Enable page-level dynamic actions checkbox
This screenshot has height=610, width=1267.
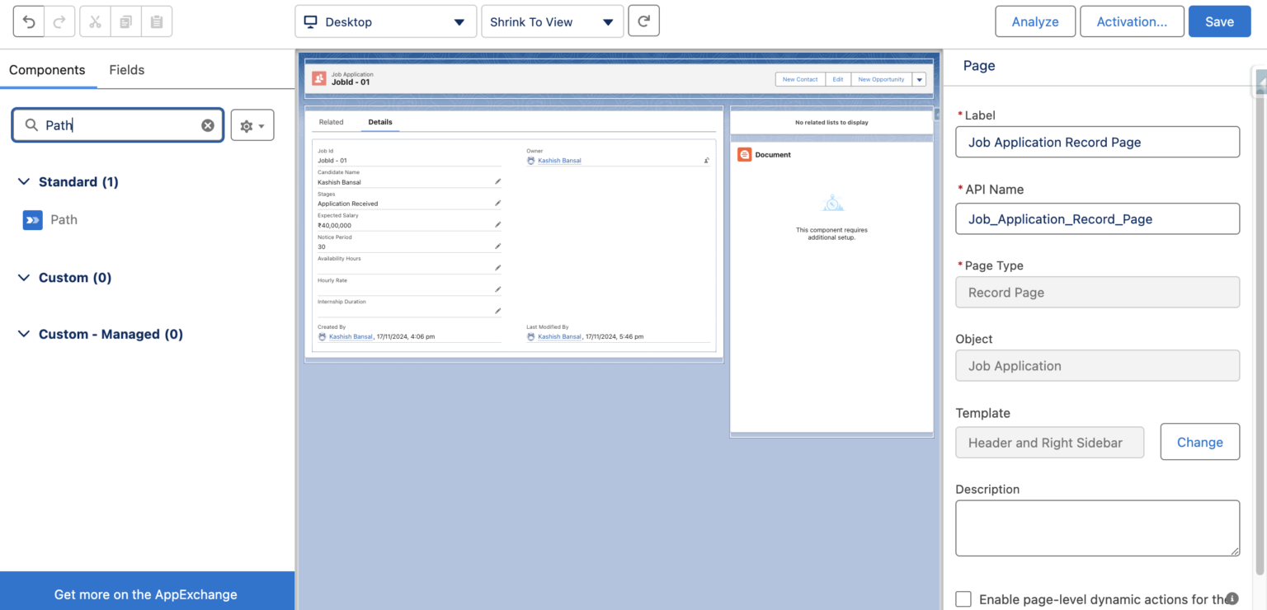tap(963, 599)
